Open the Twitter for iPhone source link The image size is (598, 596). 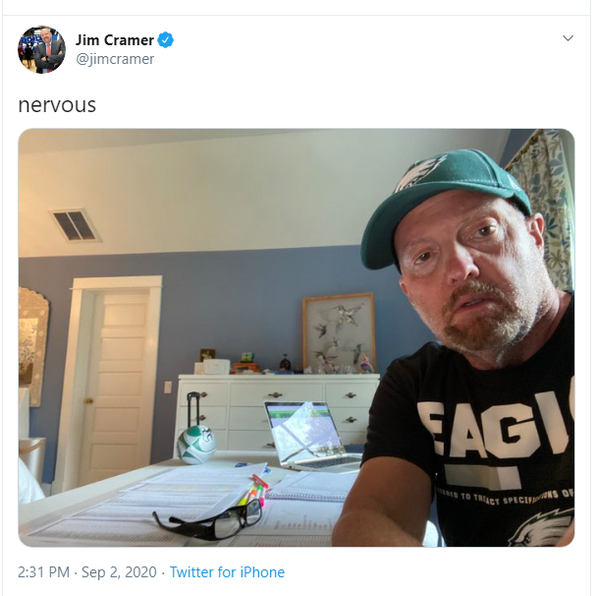[x=227, y=572]
